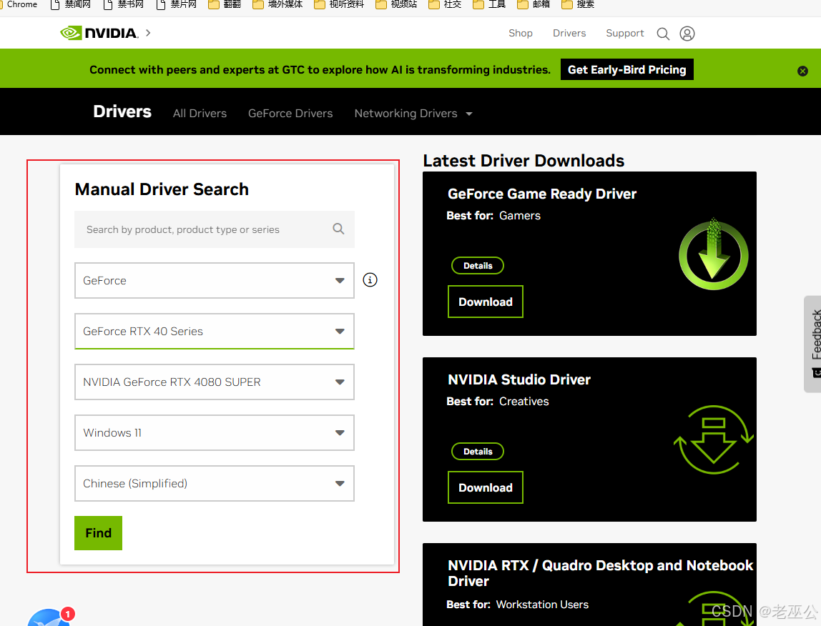Click Get Early-Bird Pricing button

626,69
